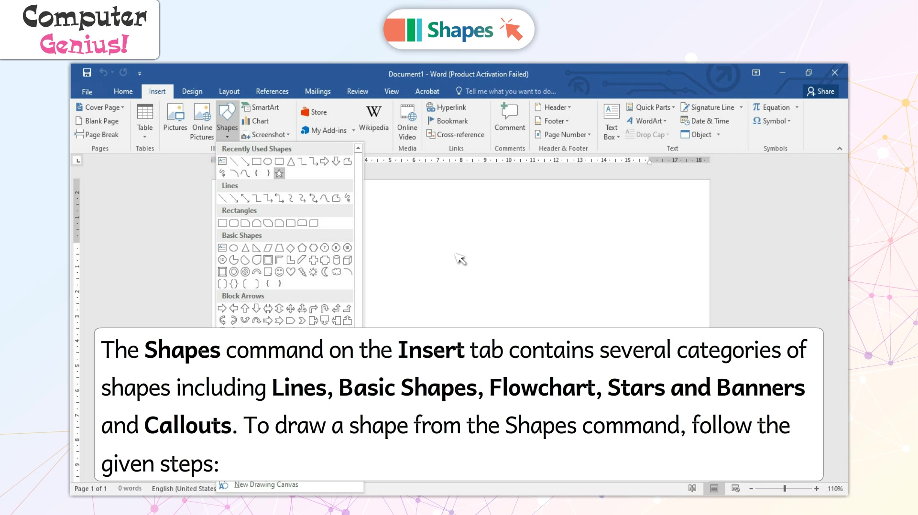Pick the U-turn arrow in Block Arrows

pyautogui.click(x=325, y=309)
